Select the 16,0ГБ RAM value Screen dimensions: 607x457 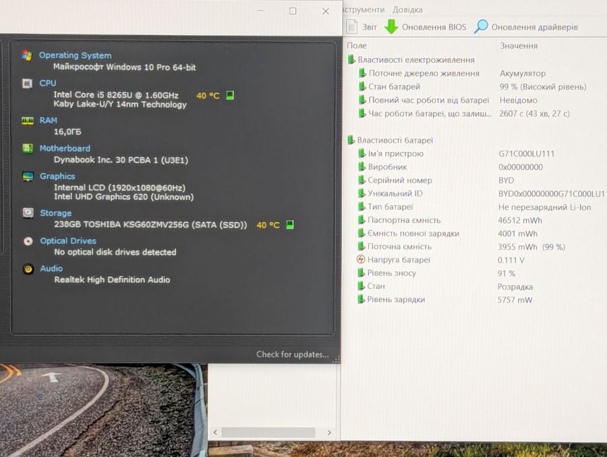click(67, 132)
